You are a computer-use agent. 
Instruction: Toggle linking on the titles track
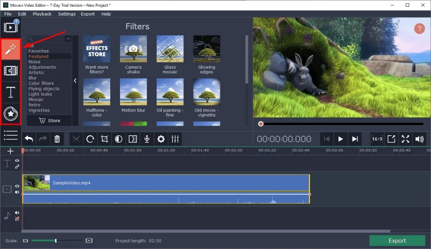pyautogui.click(x=17, y=167)
